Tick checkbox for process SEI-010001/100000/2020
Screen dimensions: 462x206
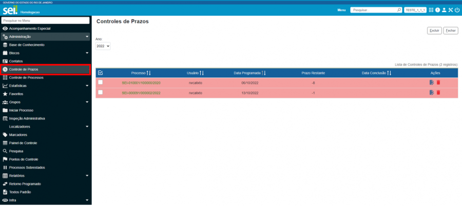click(100, 82)
